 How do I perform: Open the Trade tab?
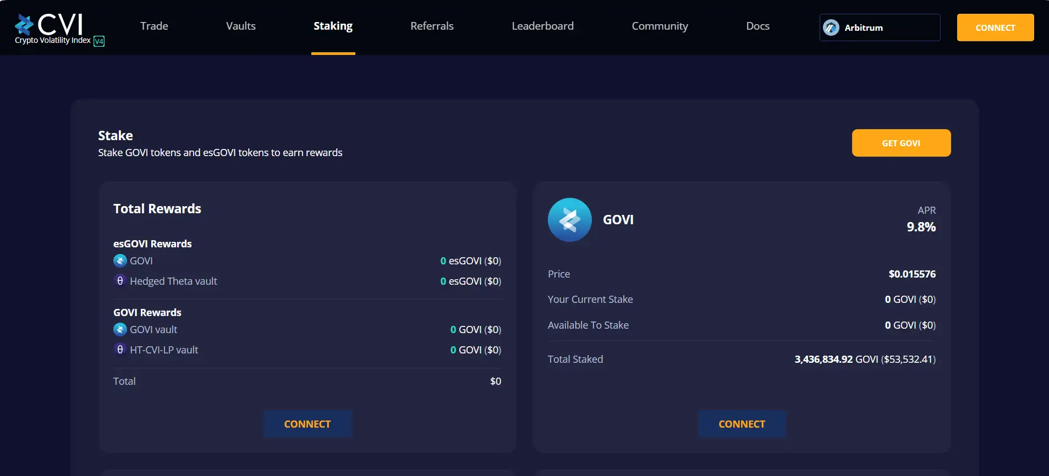pyautogui.click(x=154, y=26)
